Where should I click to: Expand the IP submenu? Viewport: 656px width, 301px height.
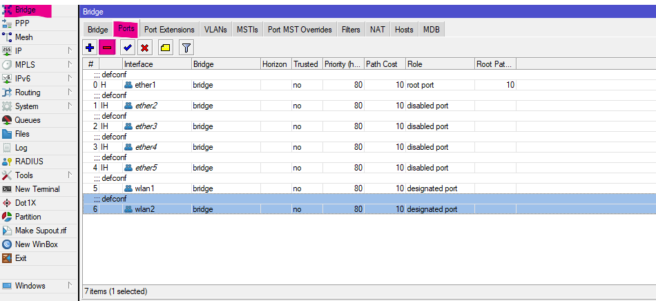[x=70, y=51]
